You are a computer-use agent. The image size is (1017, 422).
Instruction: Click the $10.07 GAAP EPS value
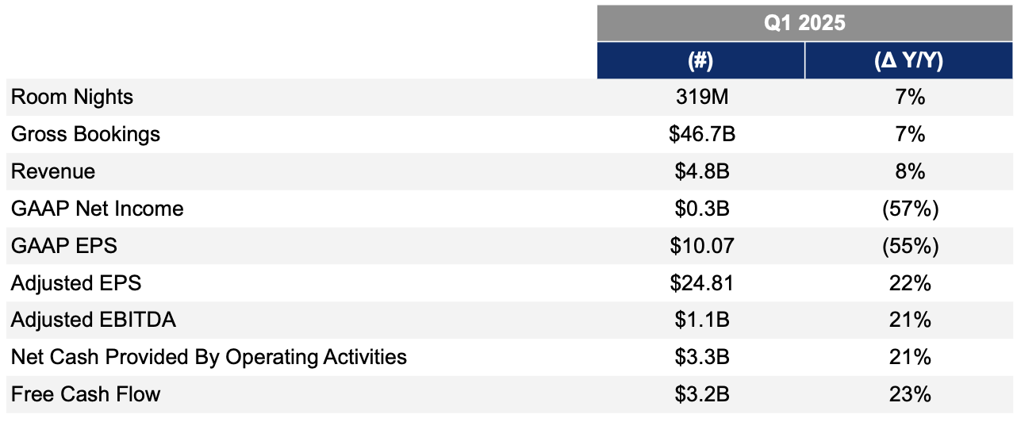point(701,246)
